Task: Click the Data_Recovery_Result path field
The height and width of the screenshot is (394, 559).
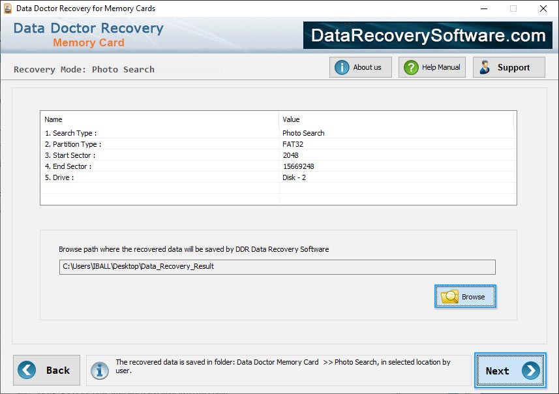Action: tap(277, 267)
